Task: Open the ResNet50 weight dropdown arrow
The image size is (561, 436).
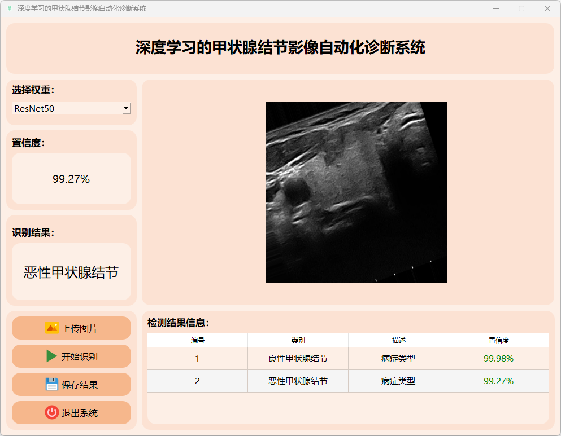Action: [x=126, y=108]
